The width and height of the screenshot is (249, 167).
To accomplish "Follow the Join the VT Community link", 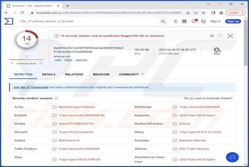I will click(31, 87).
